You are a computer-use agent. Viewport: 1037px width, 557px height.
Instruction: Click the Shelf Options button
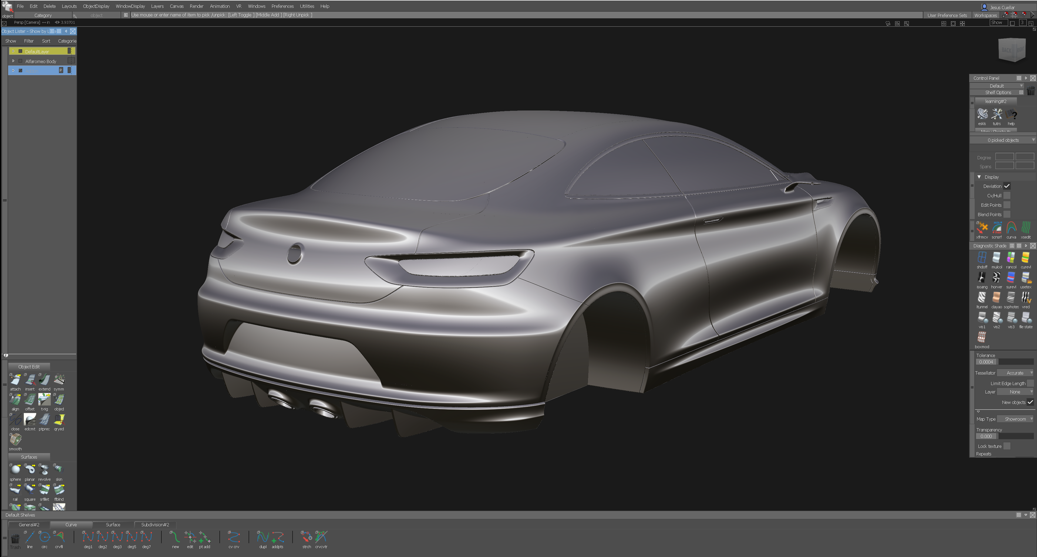(998, 93)
